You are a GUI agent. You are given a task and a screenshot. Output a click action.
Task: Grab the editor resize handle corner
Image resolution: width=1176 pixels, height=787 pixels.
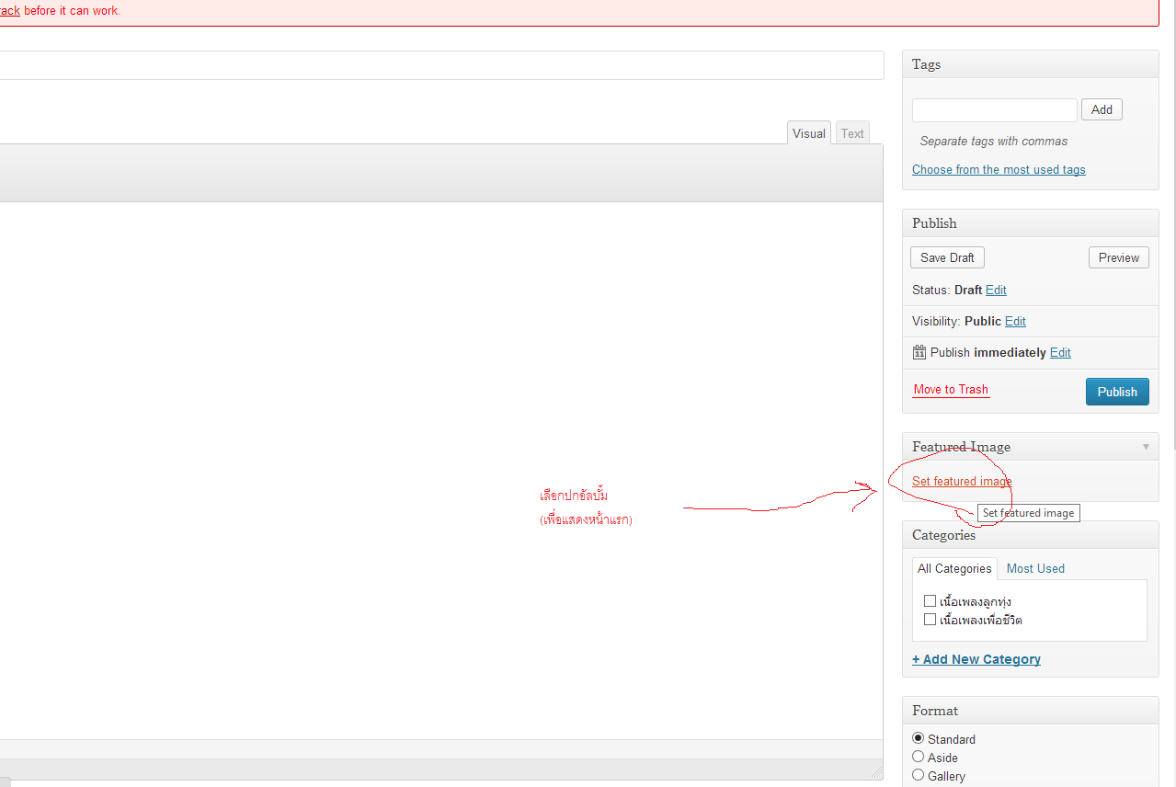[876, 772]
